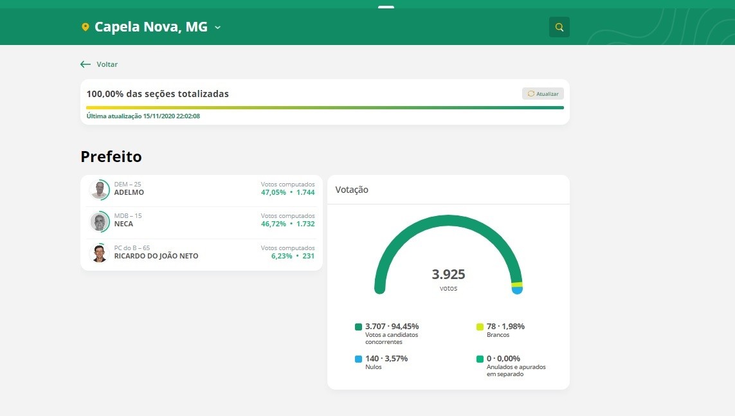The width and height of the screenshot is (735, 416).
Task: Click the totalization progress bar
Action: [325, 108]
